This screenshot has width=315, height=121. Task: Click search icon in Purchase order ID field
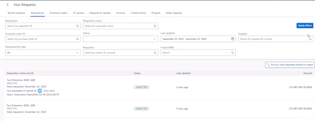coord(77,39)
